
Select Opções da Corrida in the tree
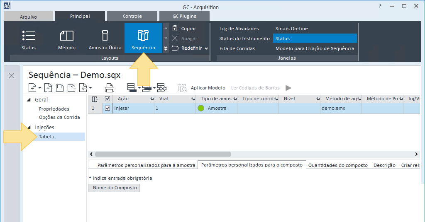[59, 117]
